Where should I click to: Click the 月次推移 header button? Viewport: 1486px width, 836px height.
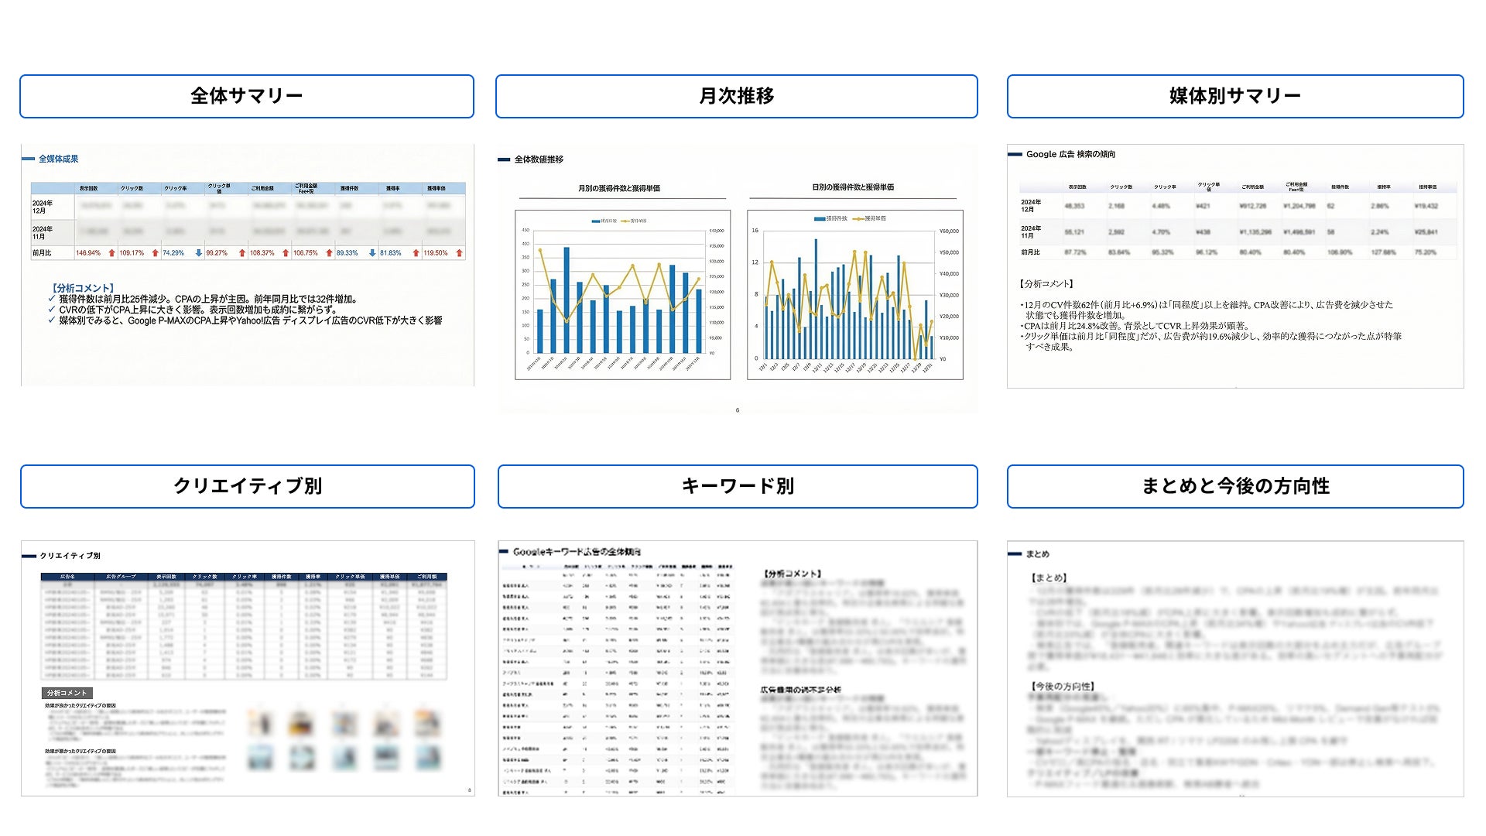(736, 96)
